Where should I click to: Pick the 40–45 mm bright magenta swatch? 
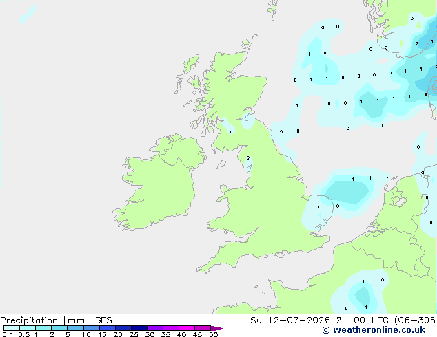pyautogui.click(x=187, y=328)
